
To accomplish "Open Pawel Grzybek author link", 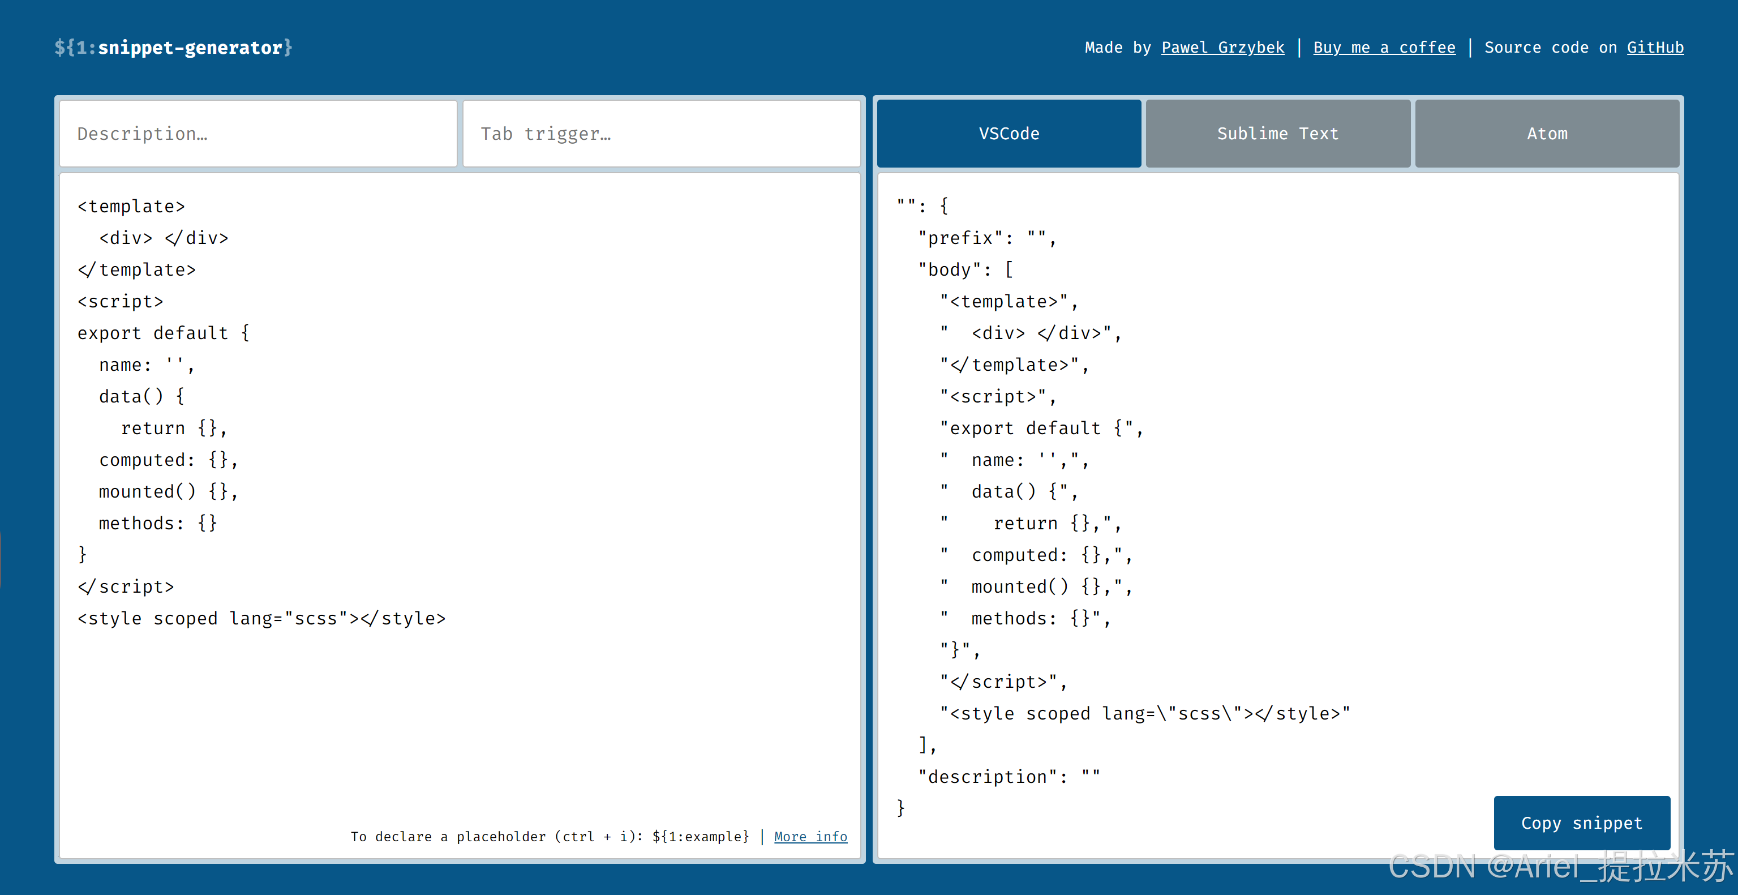I will [1222, 47].
